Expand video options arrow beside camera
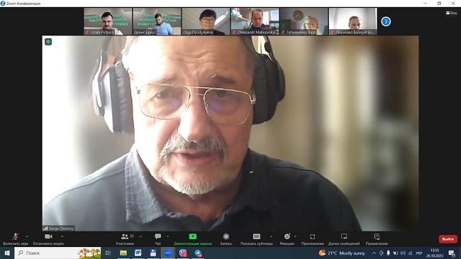Viewport: 461px width, 259px height. [62, 236]
